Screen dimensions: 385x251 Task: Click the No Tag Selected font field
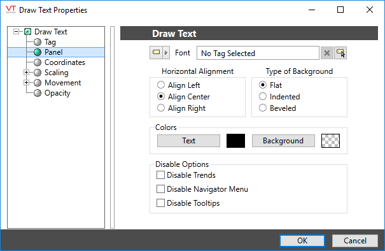258,53
